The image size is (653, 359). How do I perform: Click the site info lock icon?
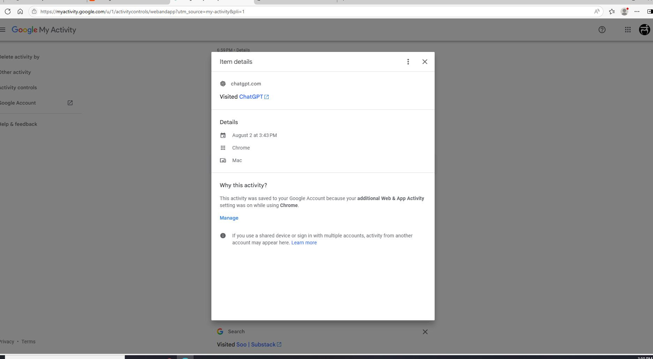point(34,12)
